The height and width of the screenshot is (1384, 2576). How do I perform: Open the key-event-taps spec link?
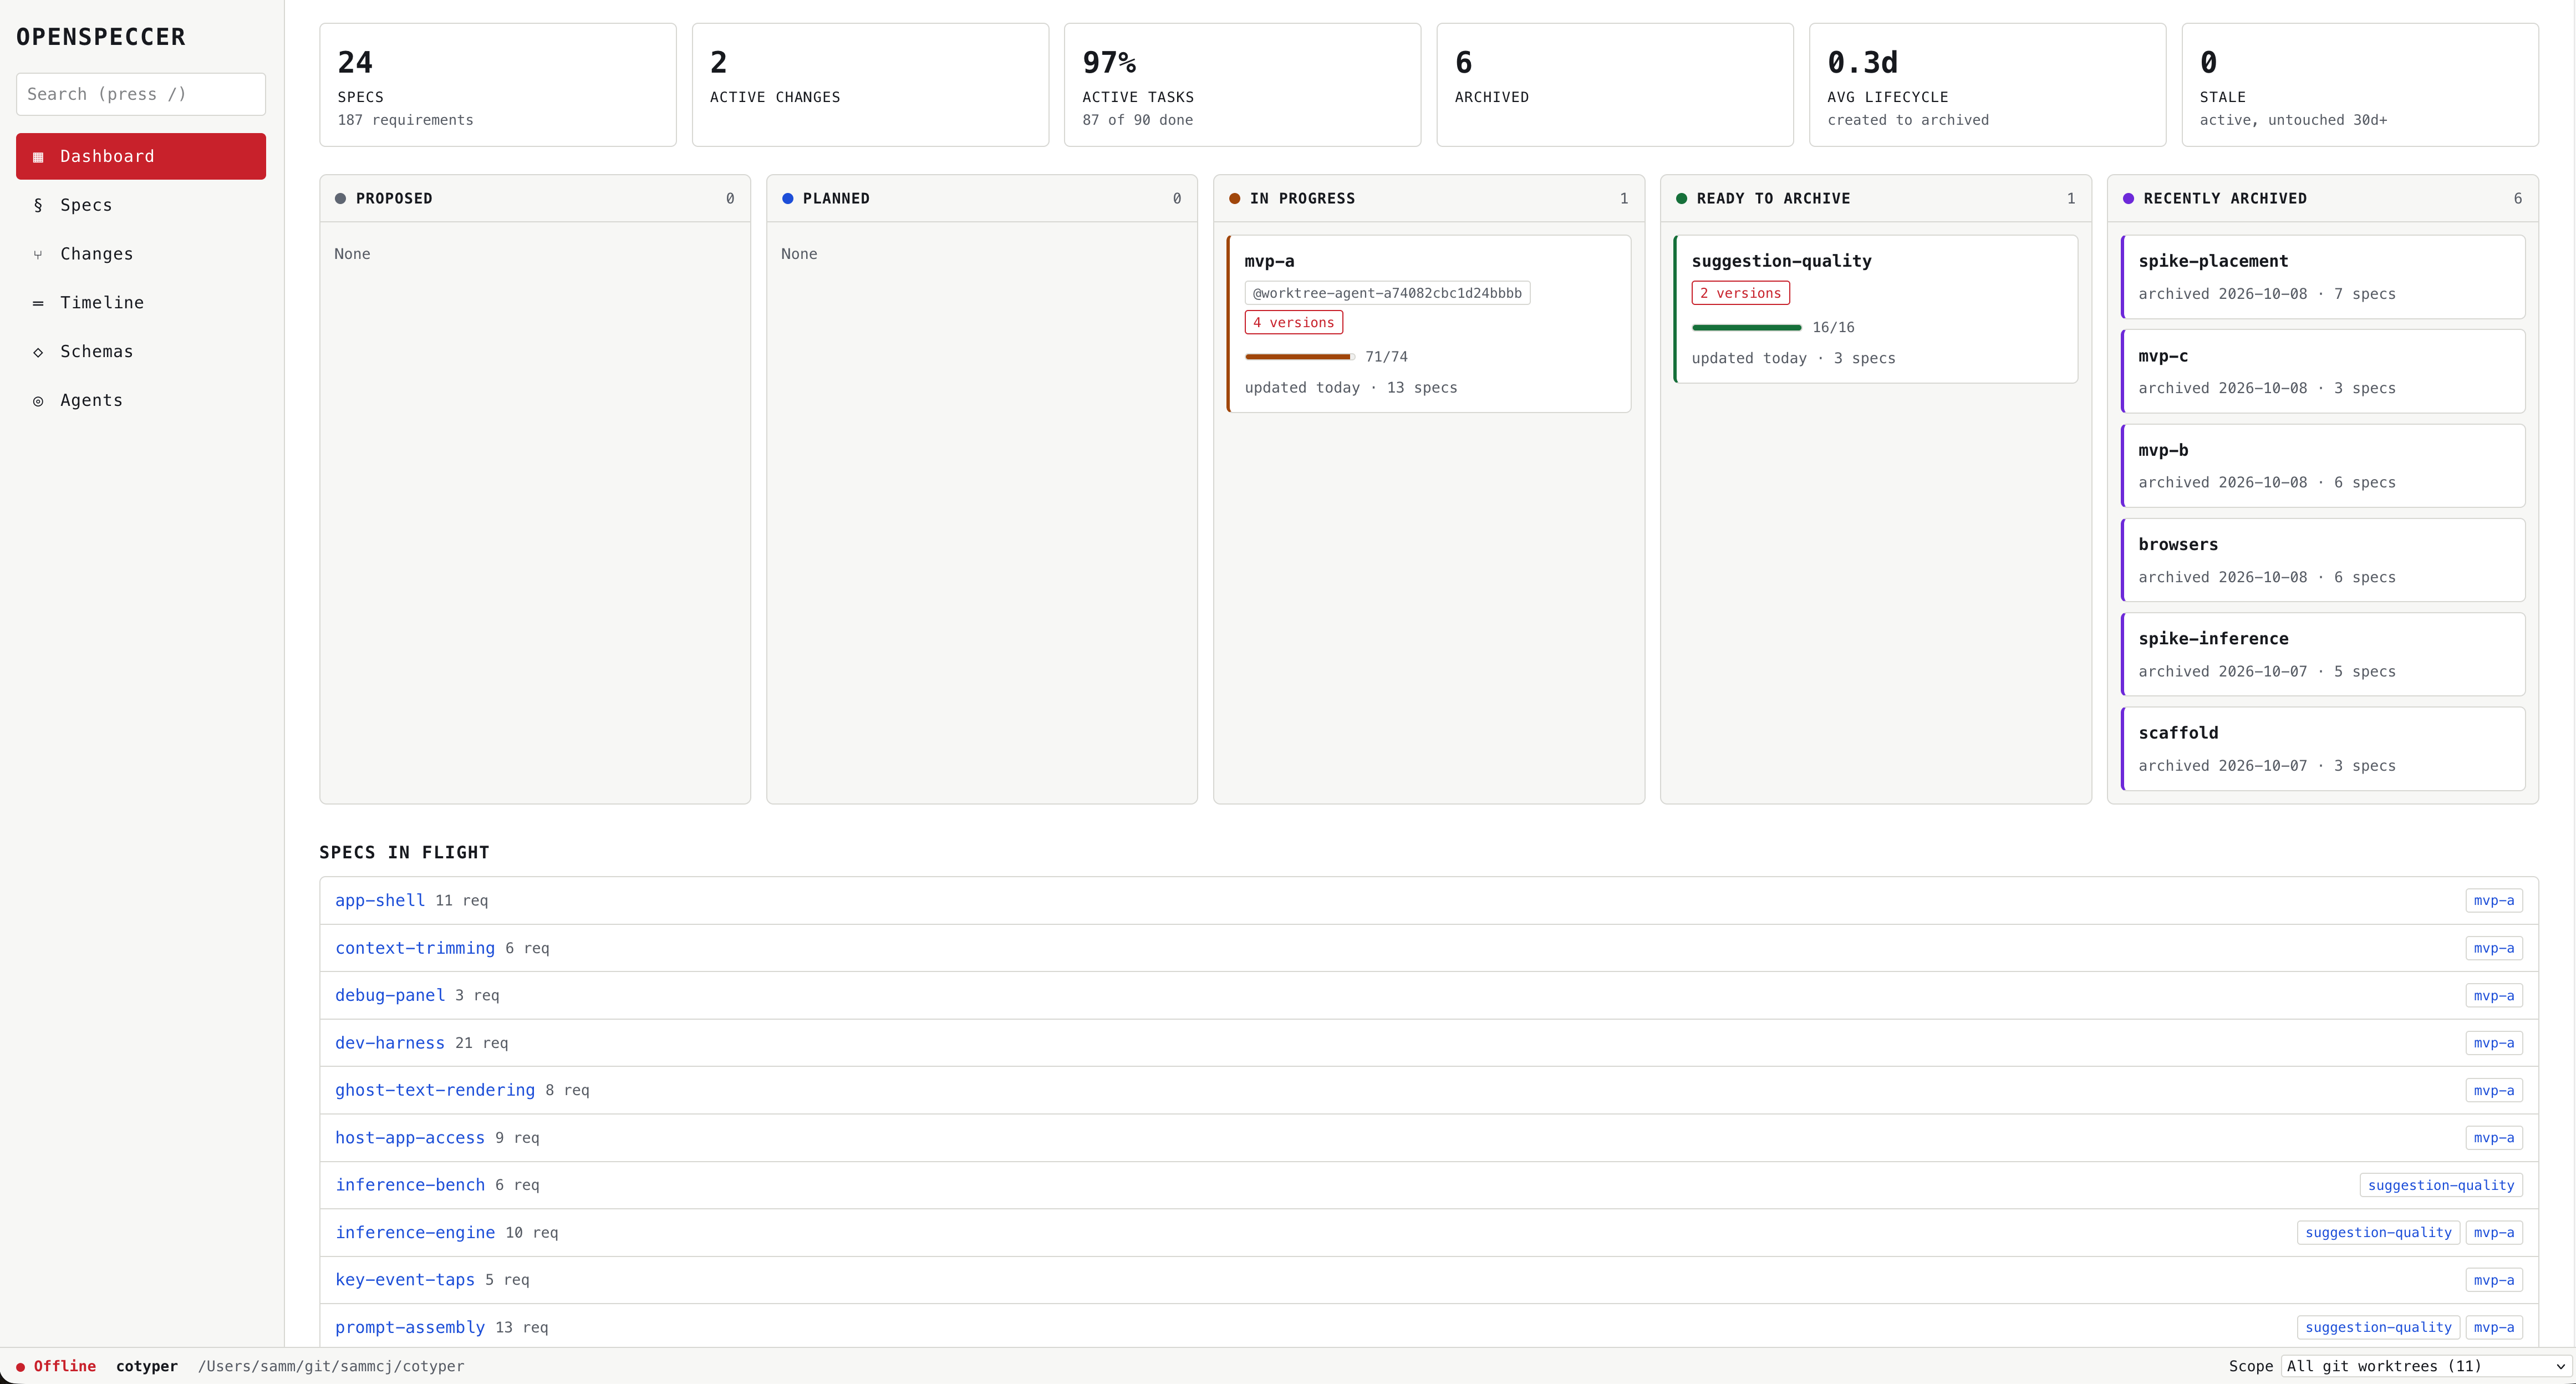(x=405, y=1280)
